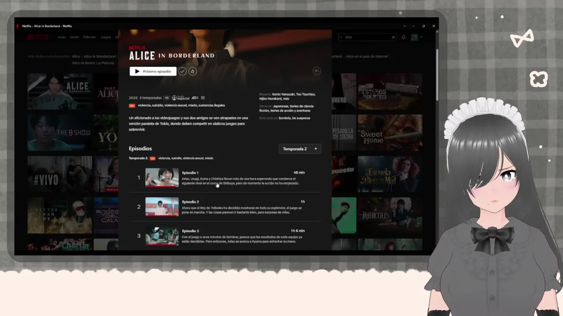Open the Miércoles result thumbnail
This screenshot has height=316, width=563.
[x=390, y=215]
